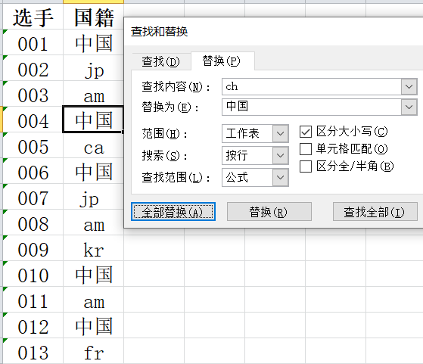Click the 替换(R) button
This screenshot has height=364, width=423.
[269, 212]
